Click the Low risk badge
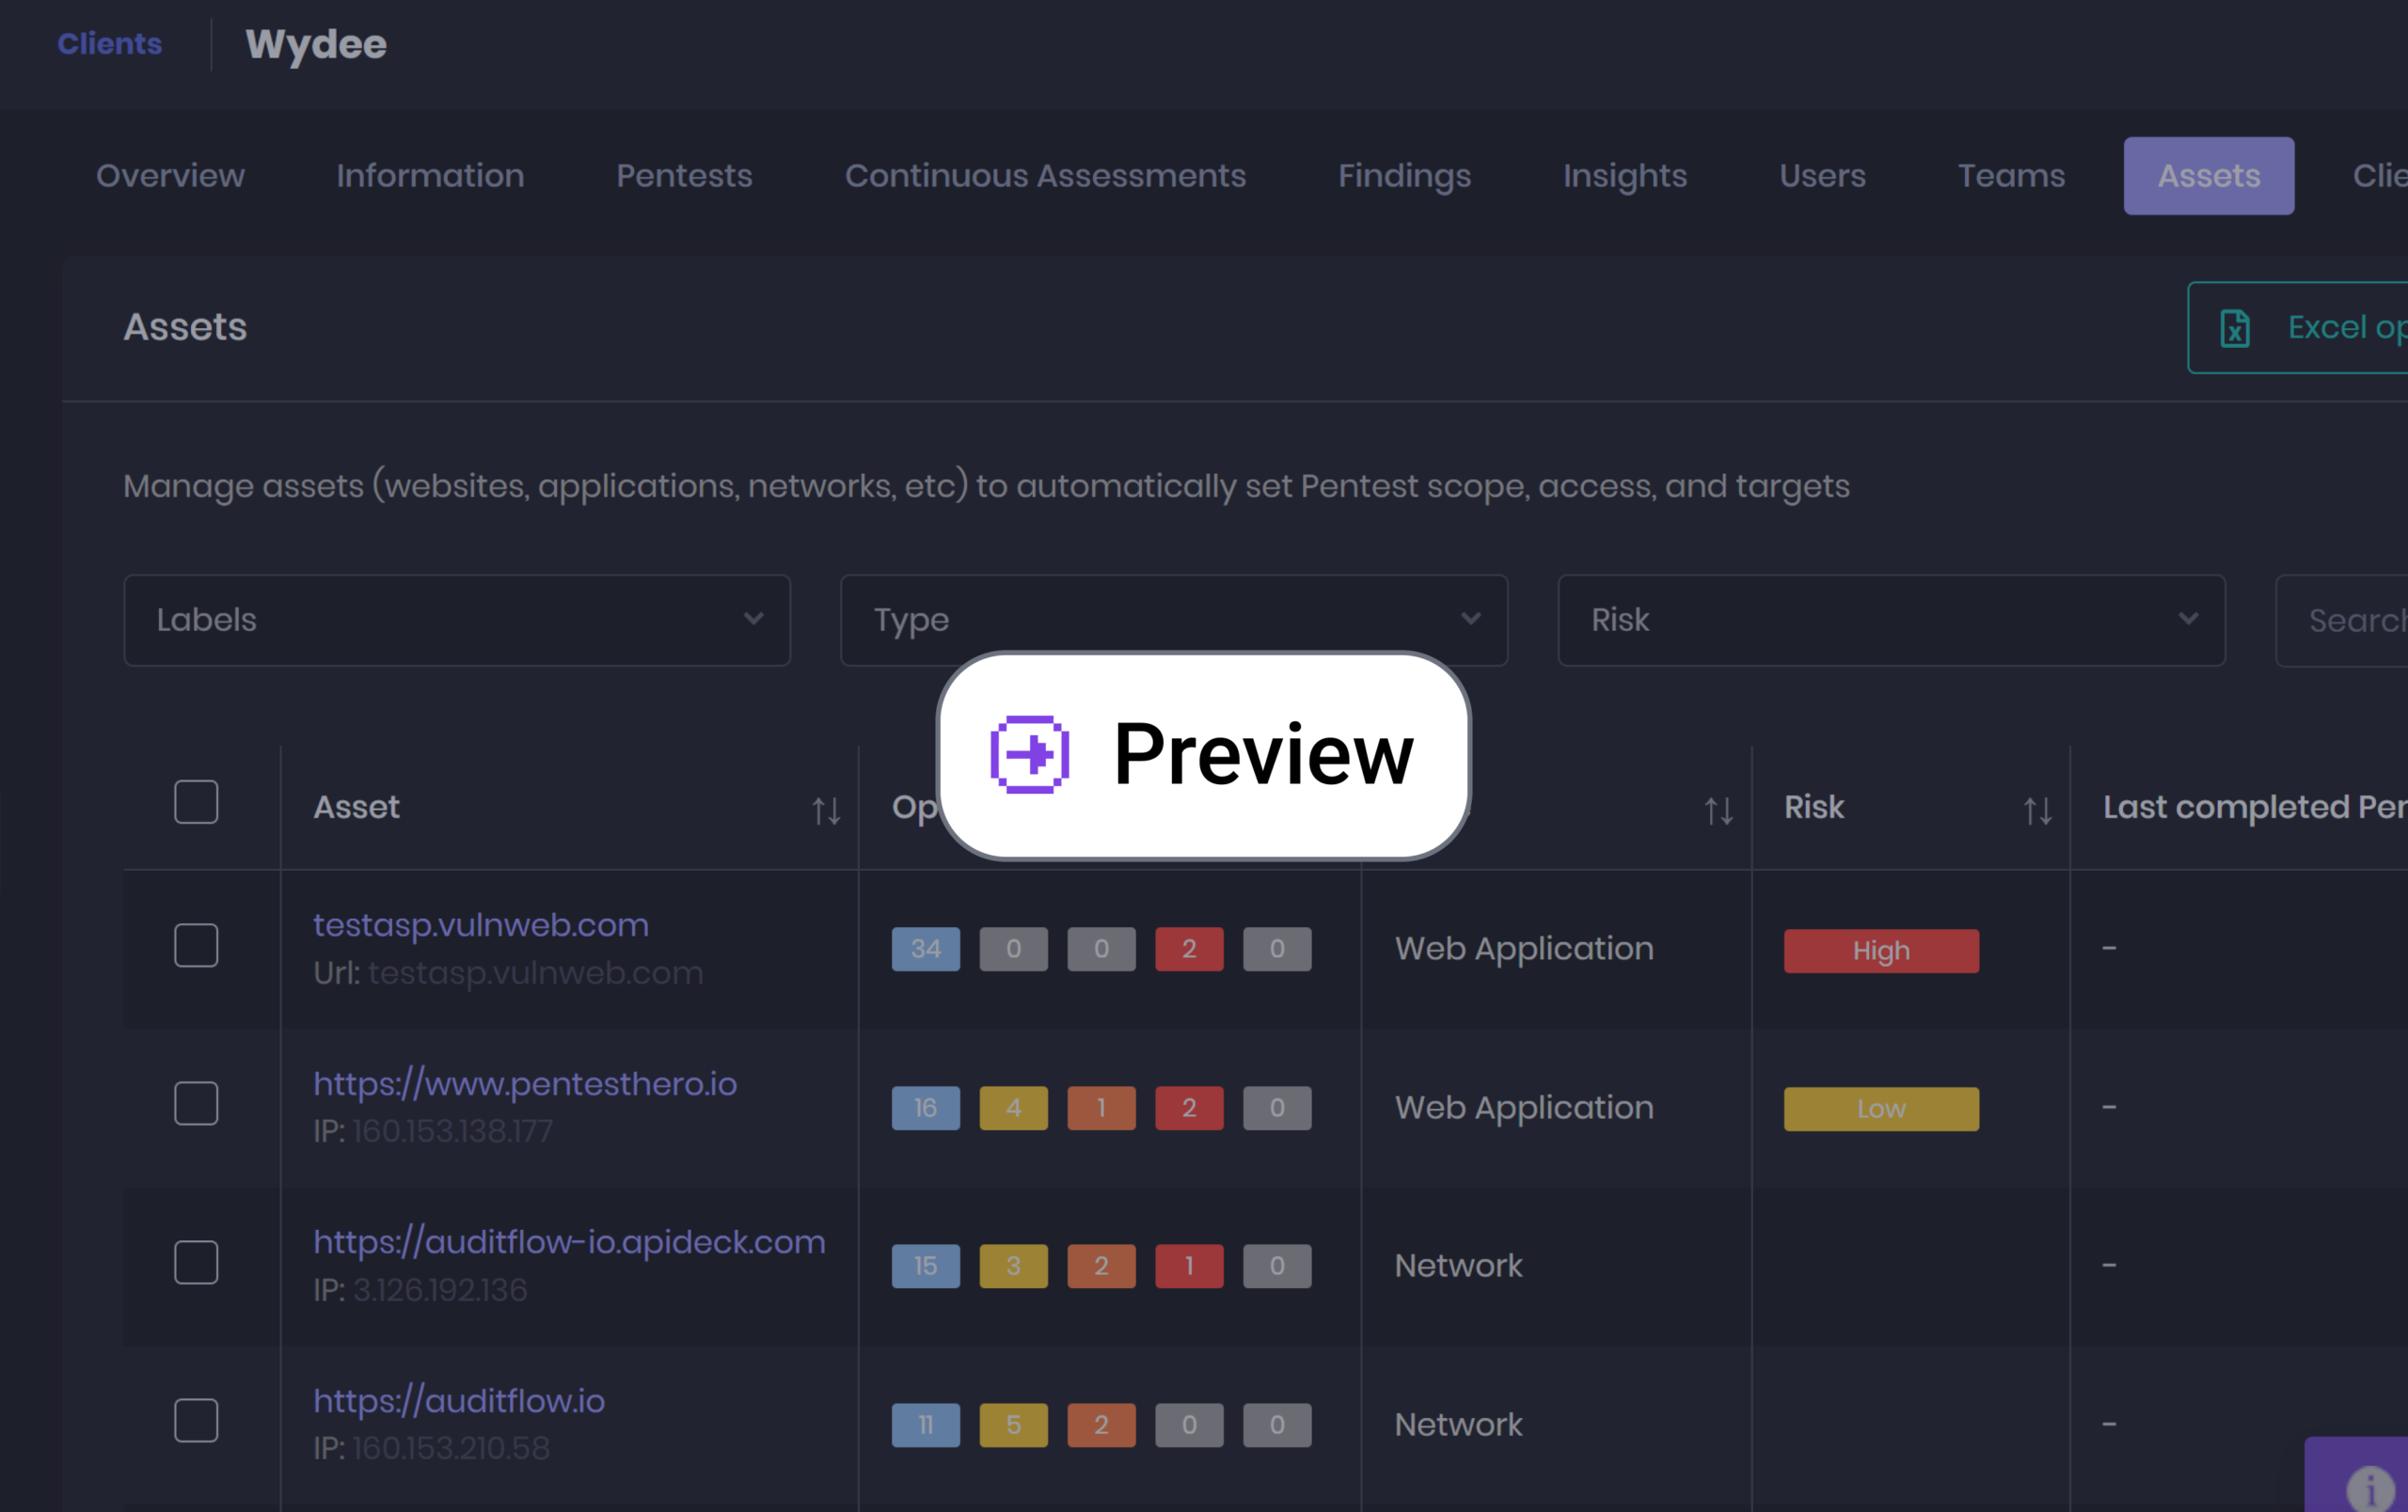The height and width of the screenshot is (1512, 2408). tap(1881, 1109)
